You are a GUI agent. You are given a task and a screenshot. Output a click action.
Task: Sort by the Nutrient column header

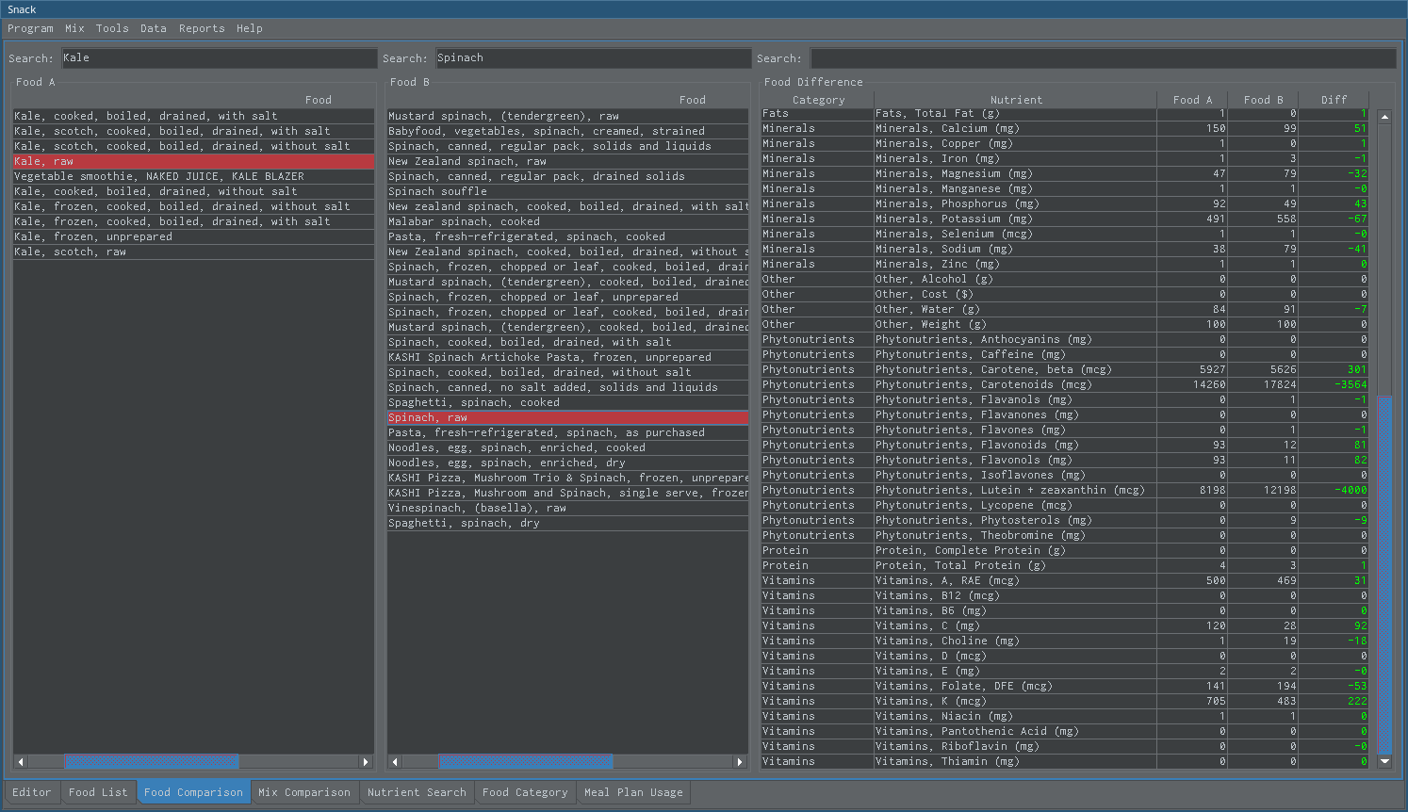point(1016,100)
